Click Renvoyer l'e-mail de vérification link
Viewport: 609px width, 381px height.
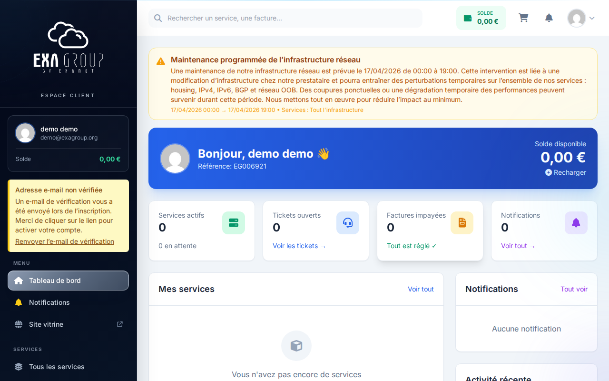point(65,241)
